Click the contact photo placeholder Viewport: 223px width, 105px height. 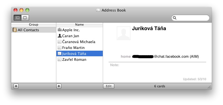(124, 33)
